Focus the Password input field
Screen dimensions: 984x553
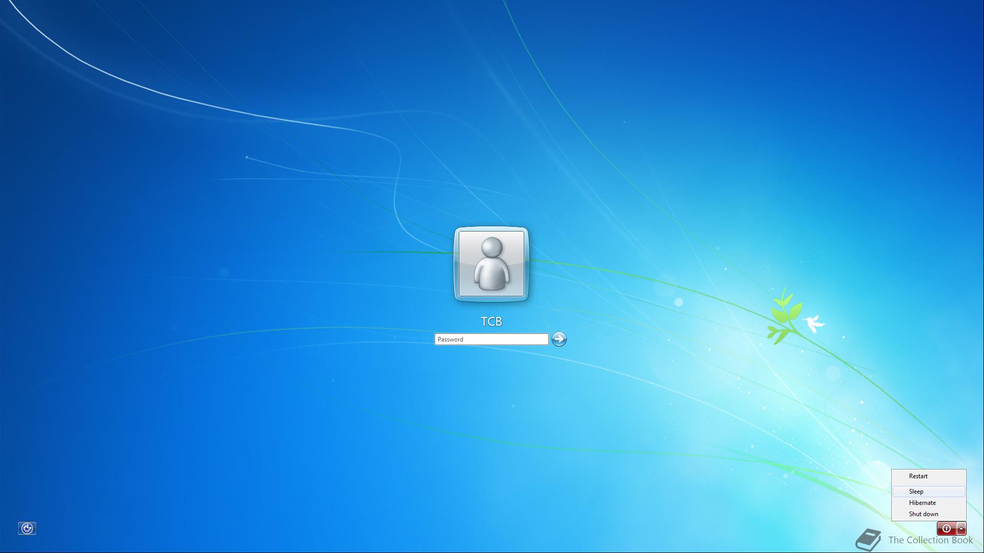tap(491, 339)
